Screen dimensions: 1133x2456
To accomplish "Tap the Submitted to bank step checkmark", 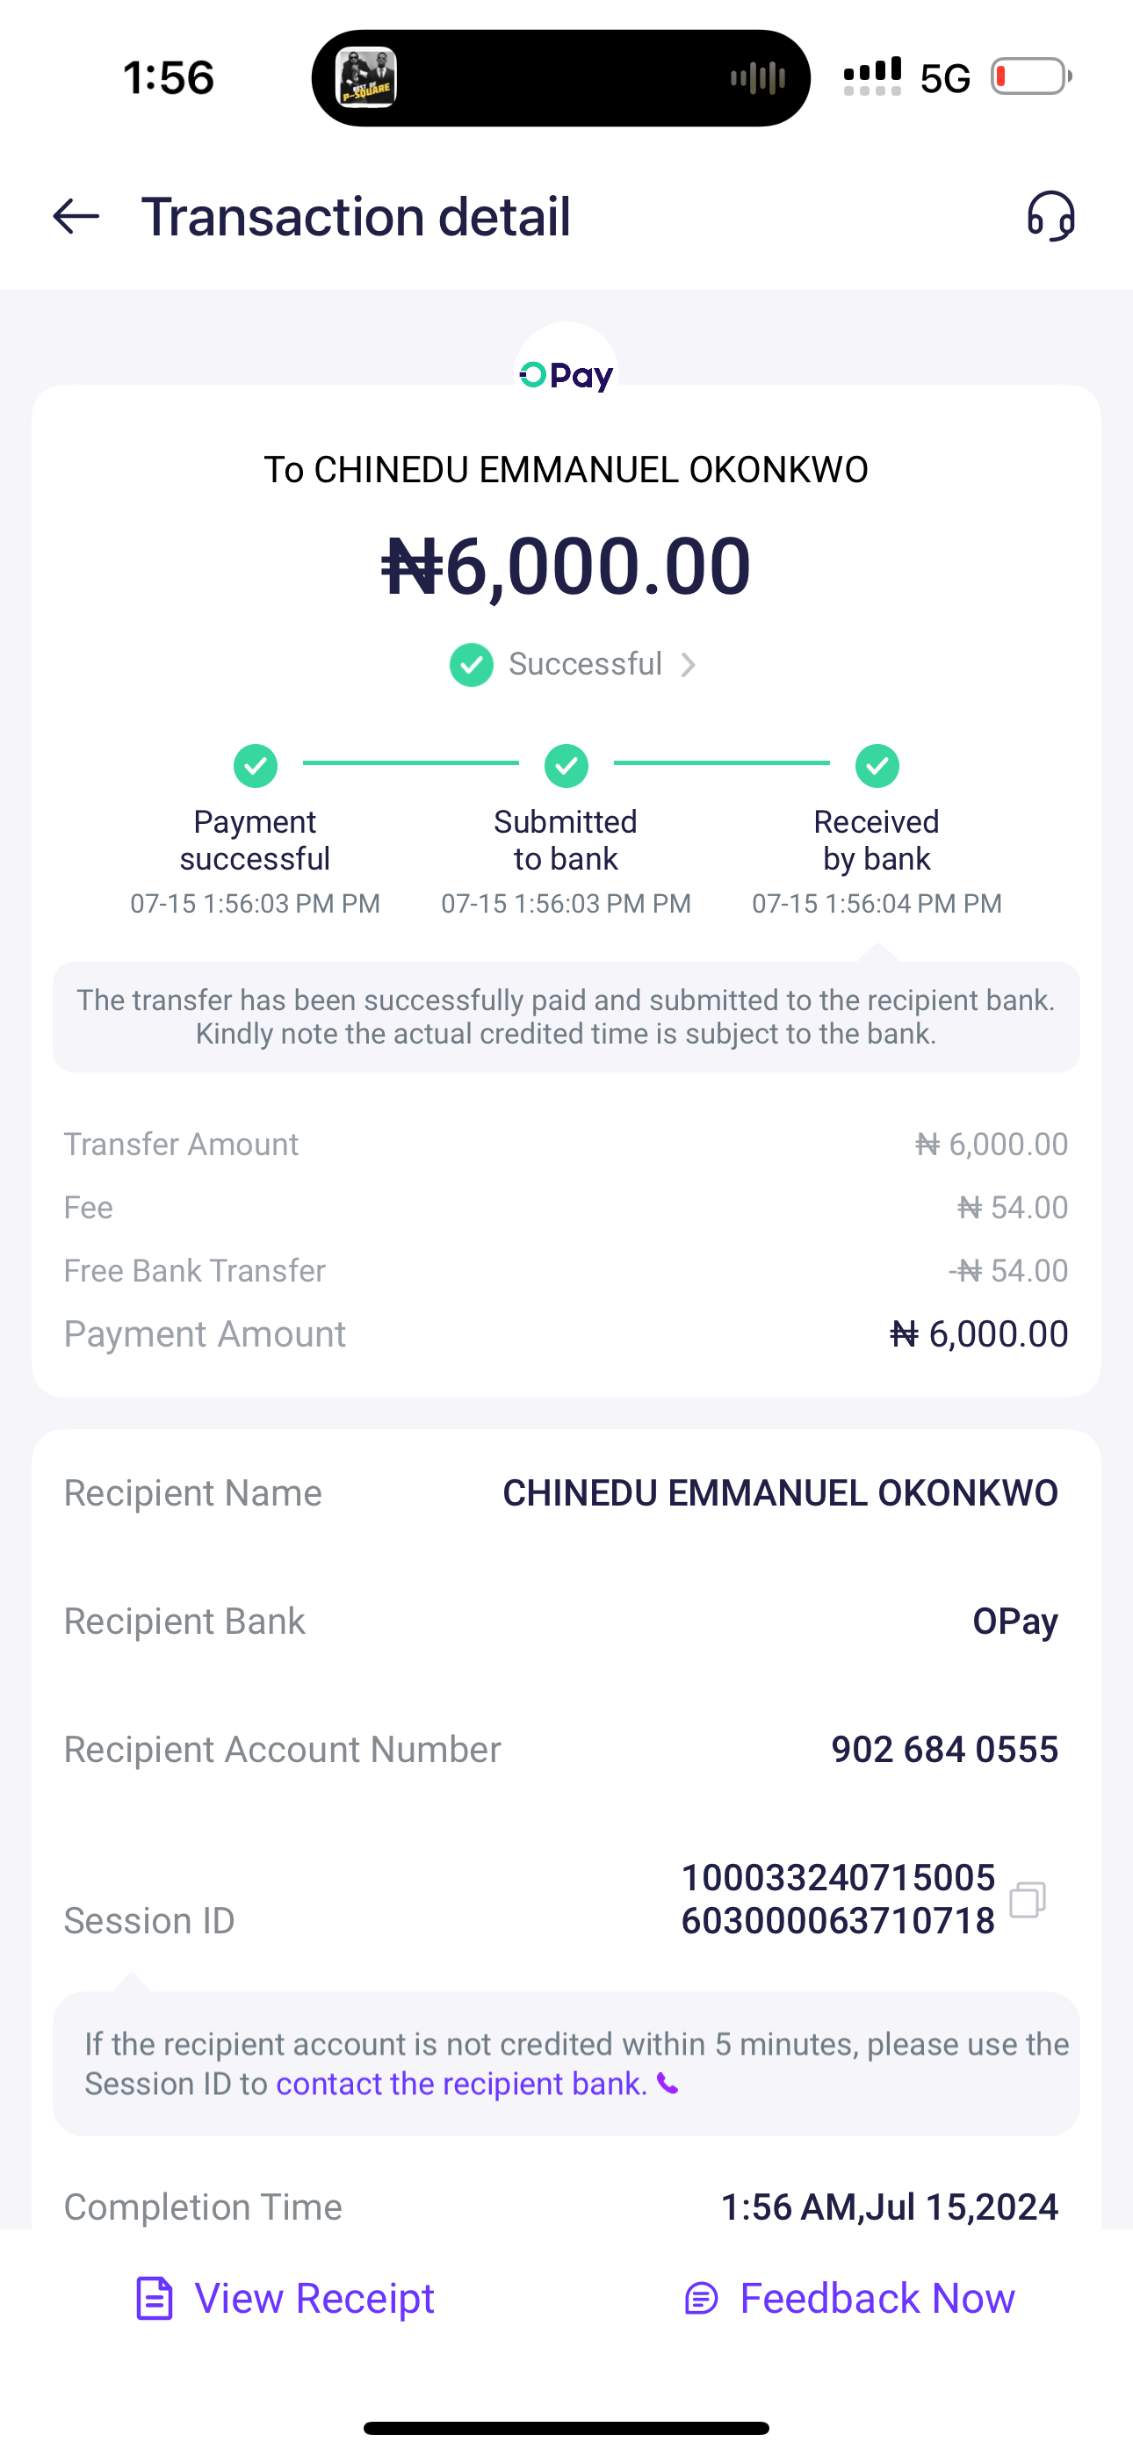I will (x=566, y=766).
